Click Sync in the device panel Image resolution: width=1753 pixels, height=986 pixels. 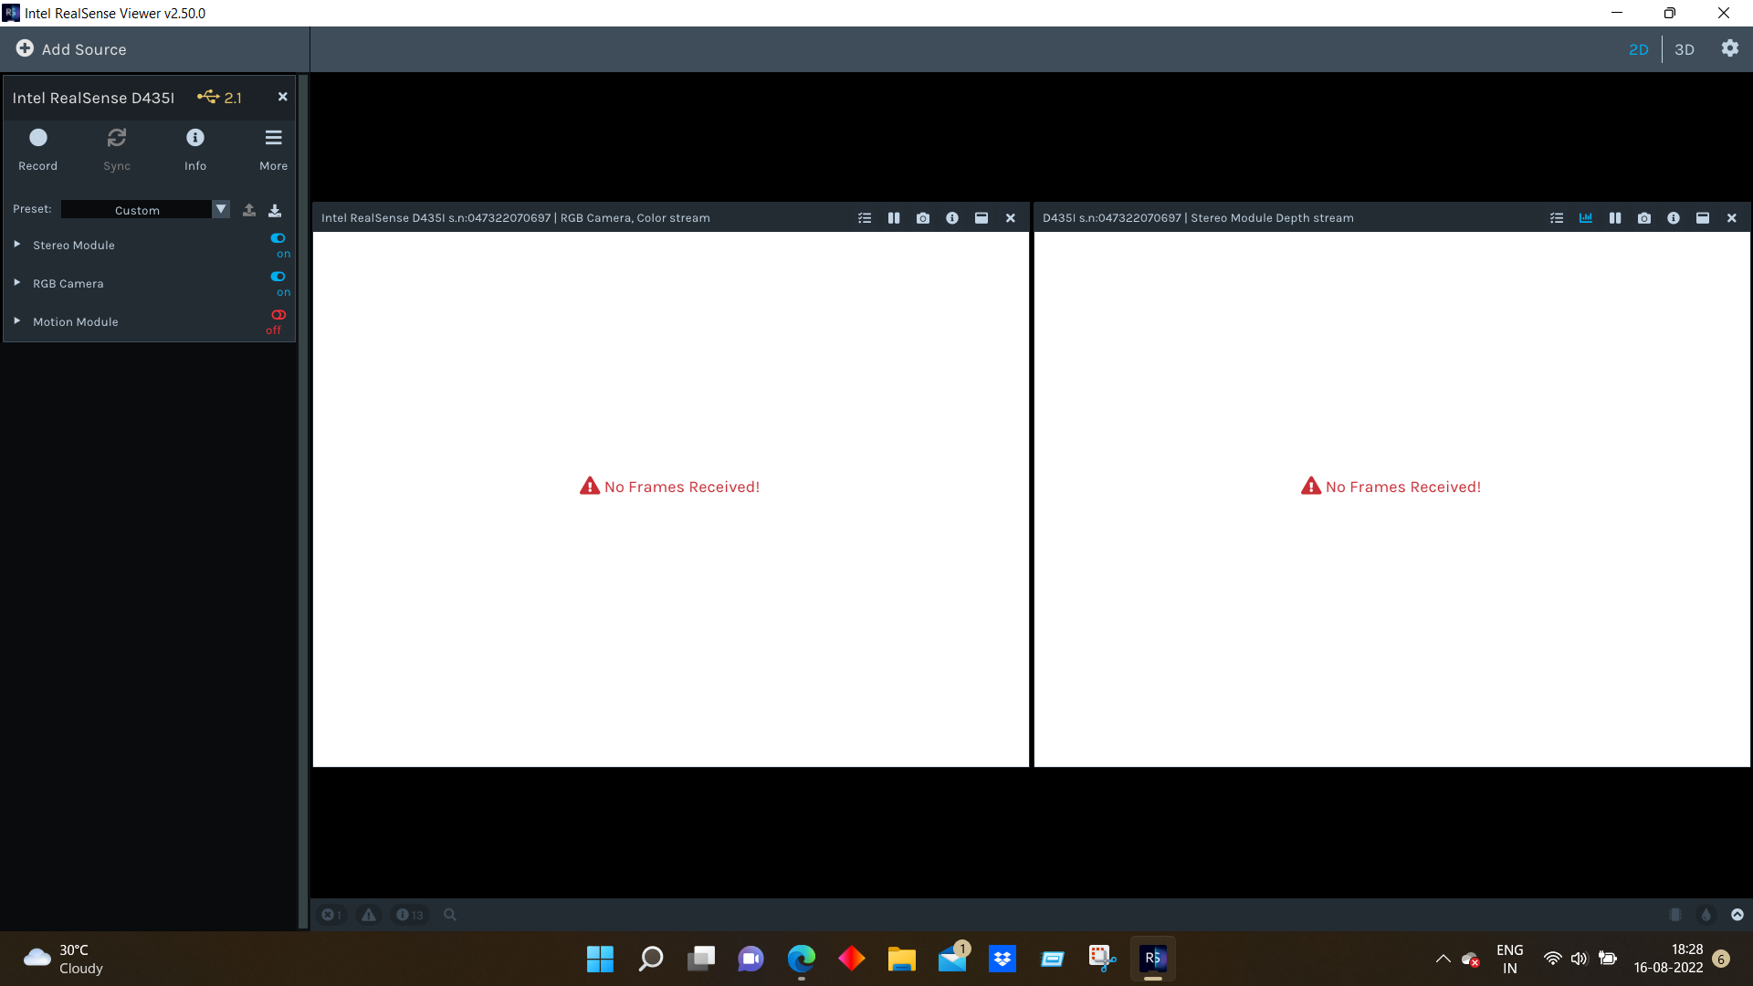[x=116, y=138]
